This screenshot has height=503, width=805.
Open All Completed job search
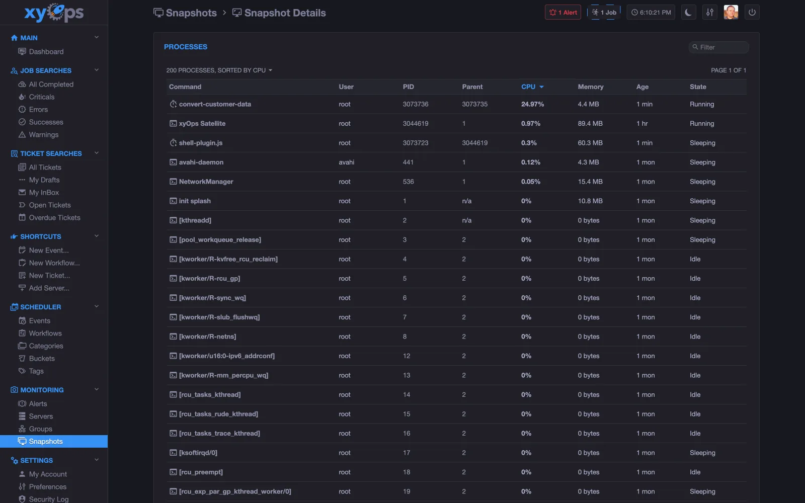[46, 84]
